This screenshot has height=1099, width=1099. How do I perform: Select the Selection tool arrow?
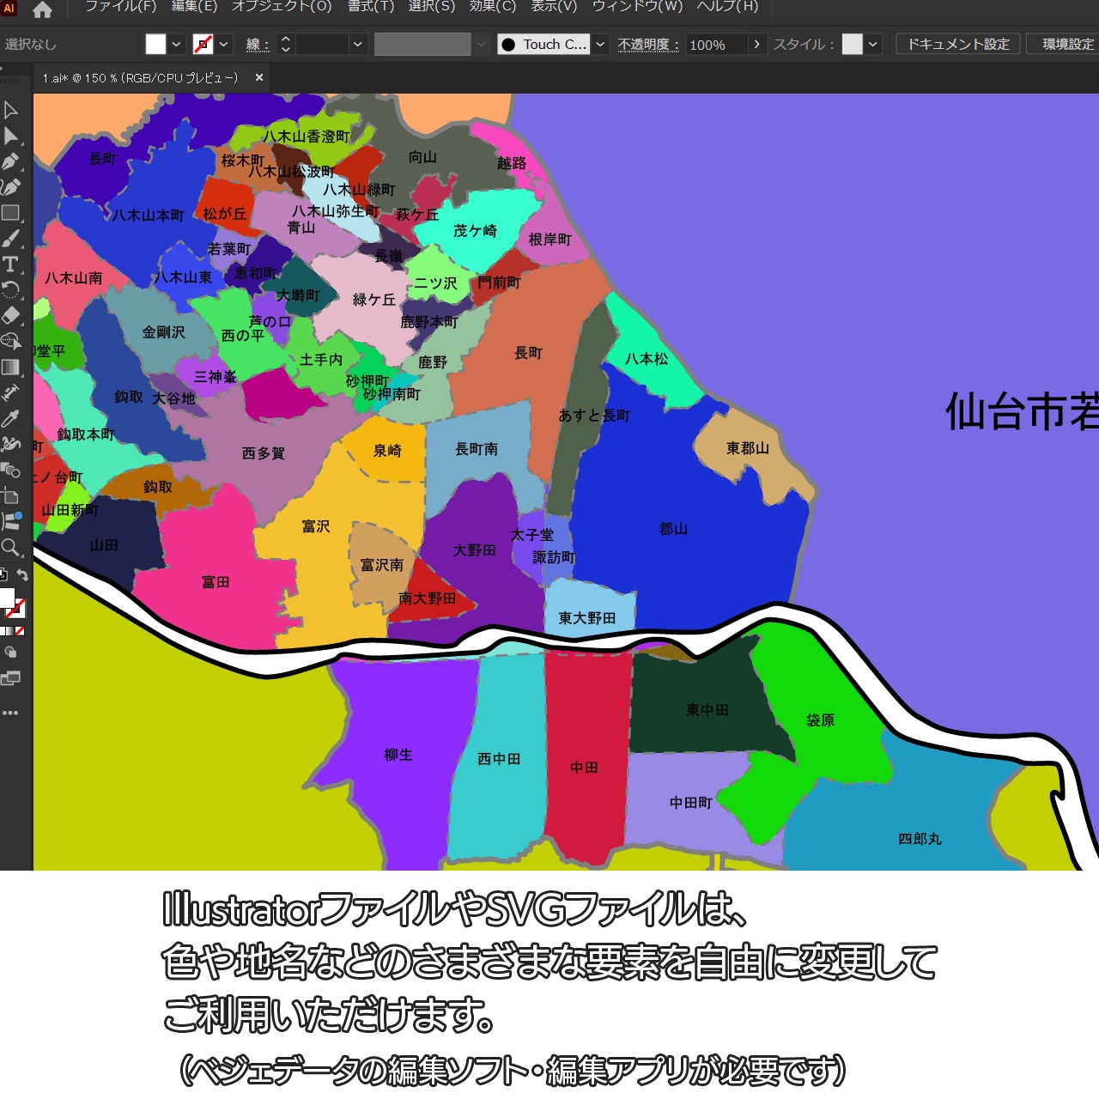click(x=11, y=110)
